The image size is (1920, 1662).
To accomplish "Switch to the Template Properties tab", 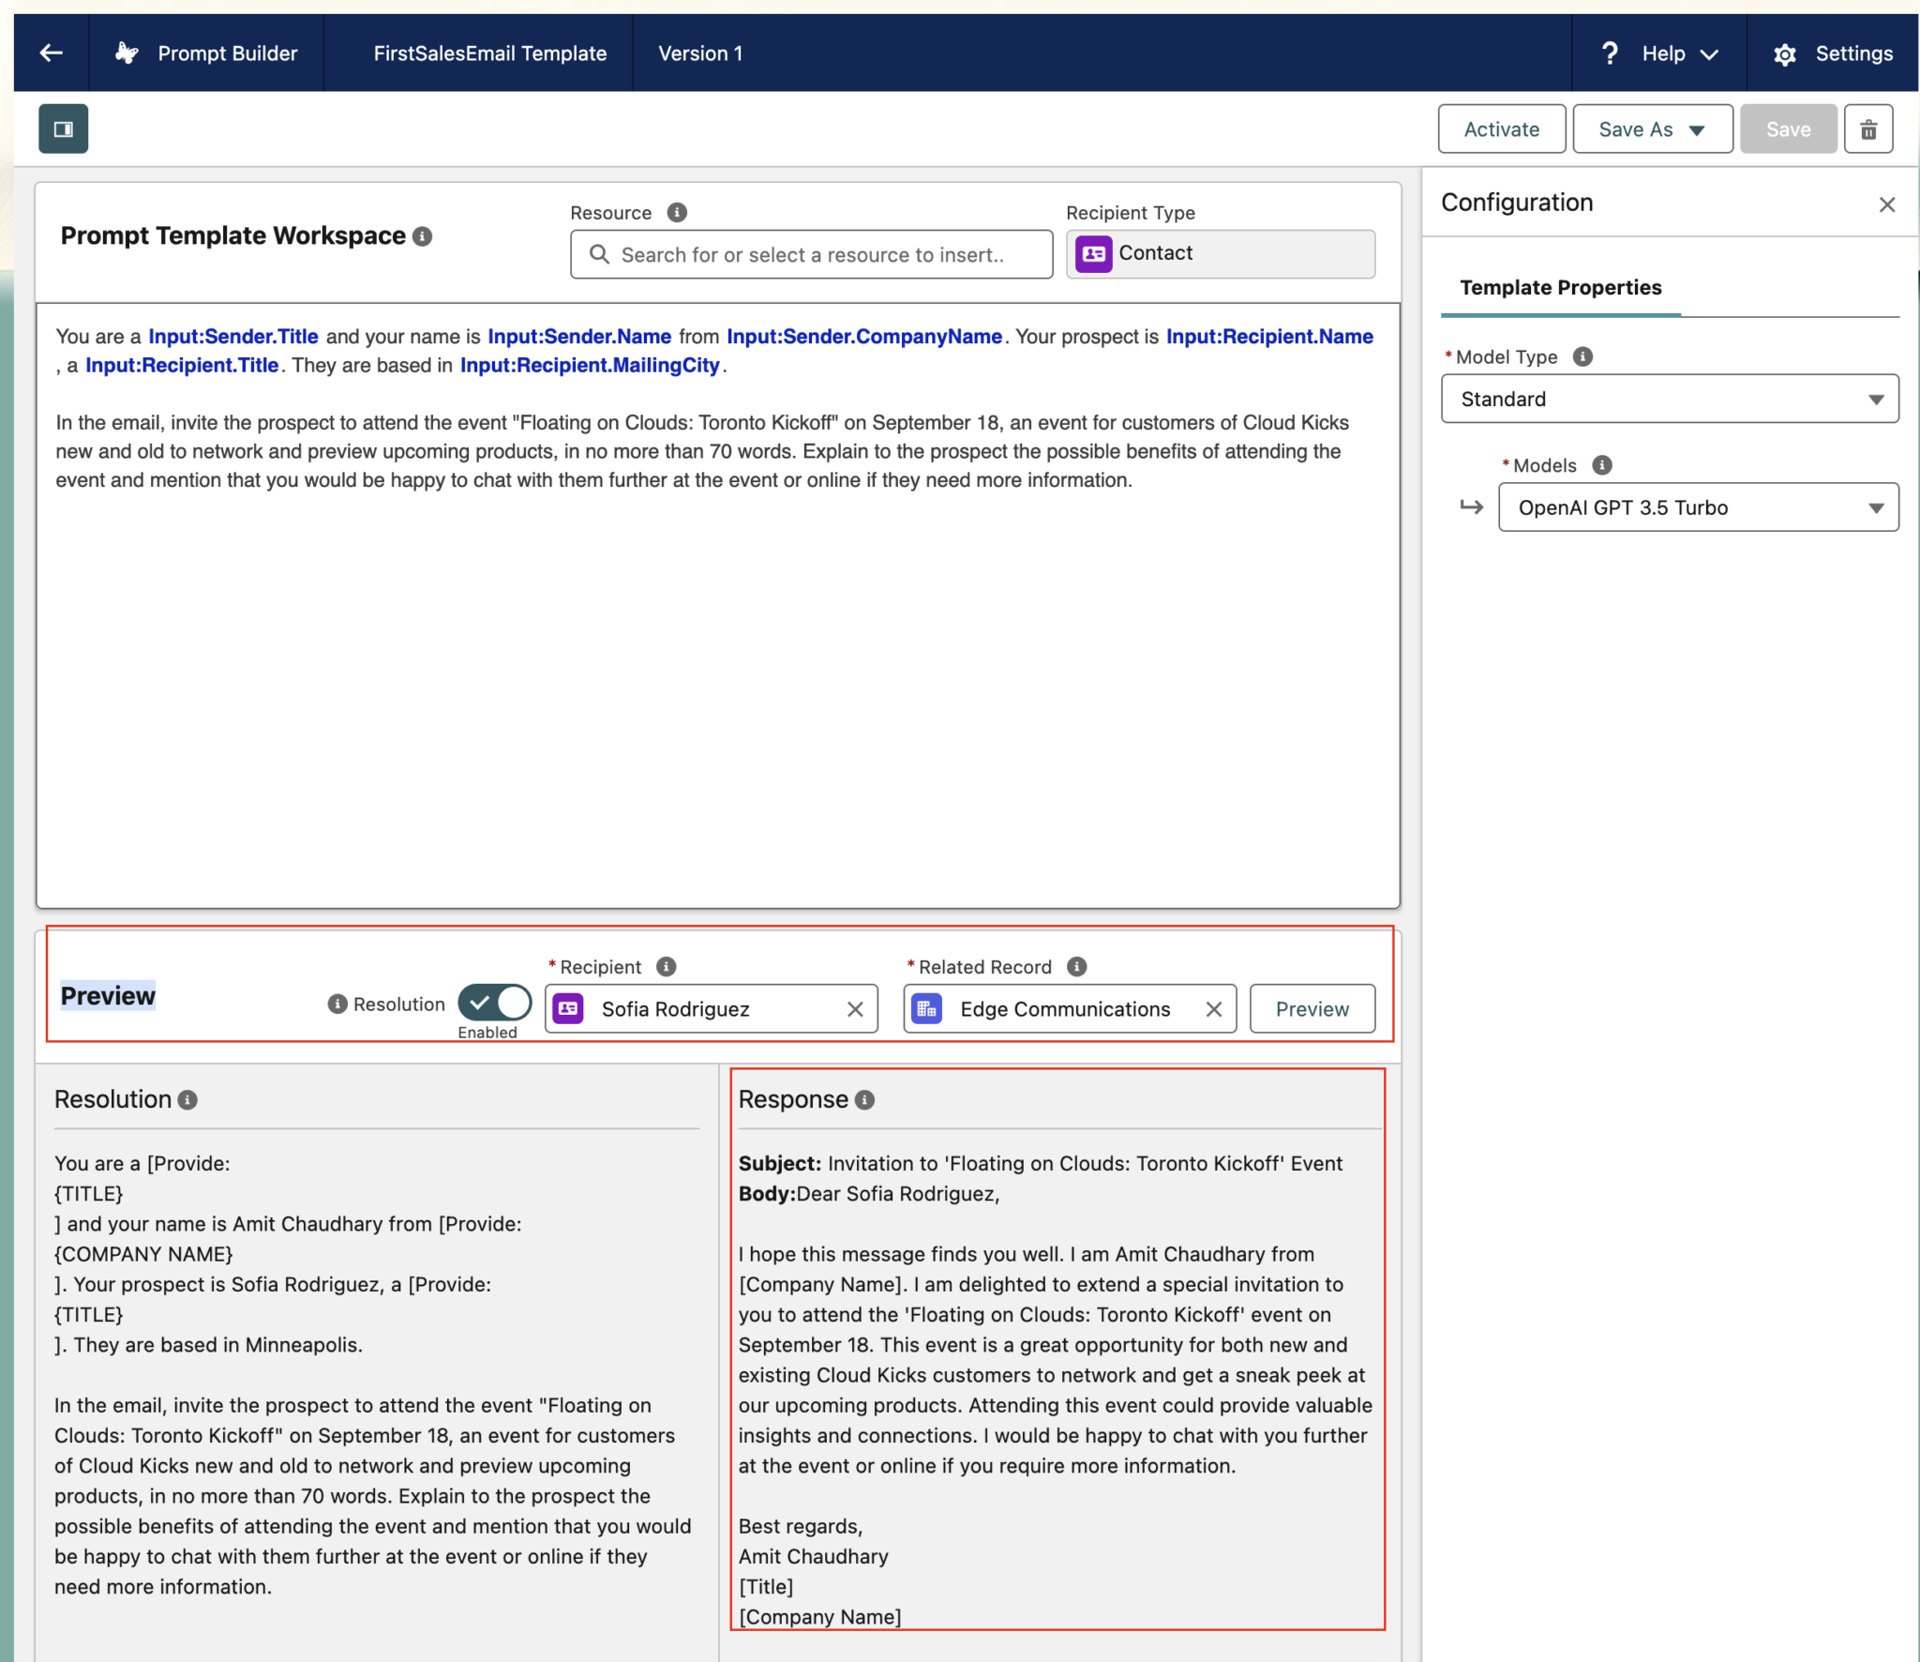I will click(1559, 288).
